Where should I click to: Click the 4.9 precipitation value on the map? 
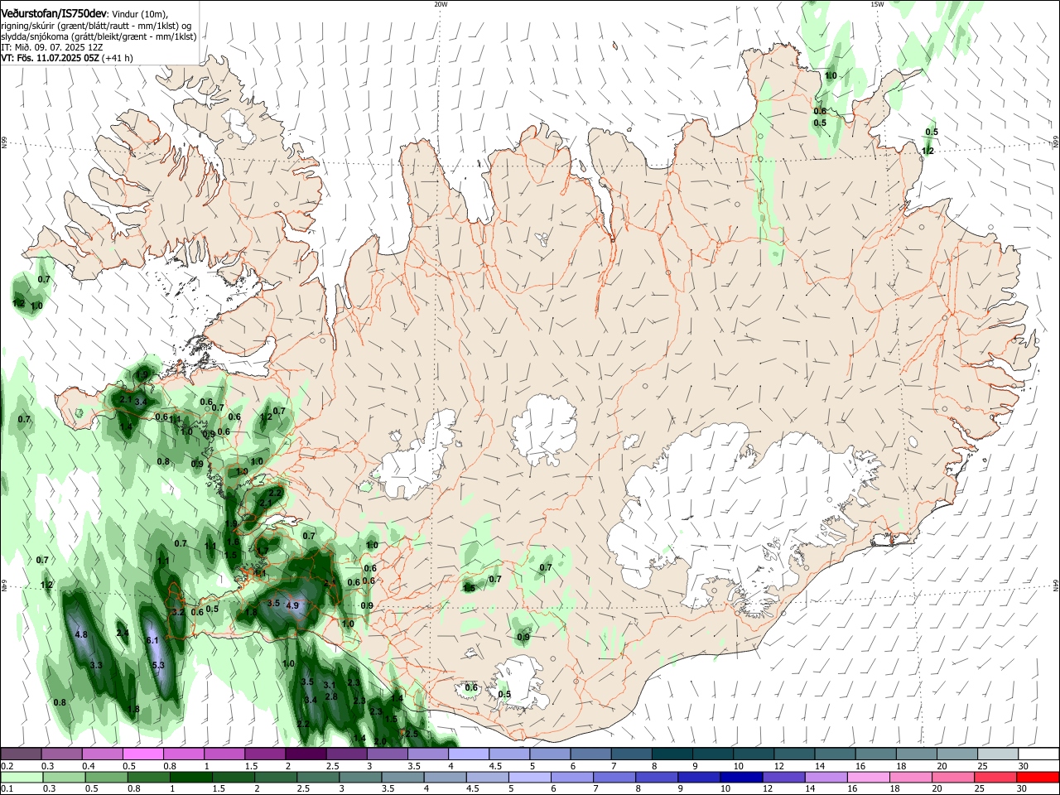(x=291, y=605)
